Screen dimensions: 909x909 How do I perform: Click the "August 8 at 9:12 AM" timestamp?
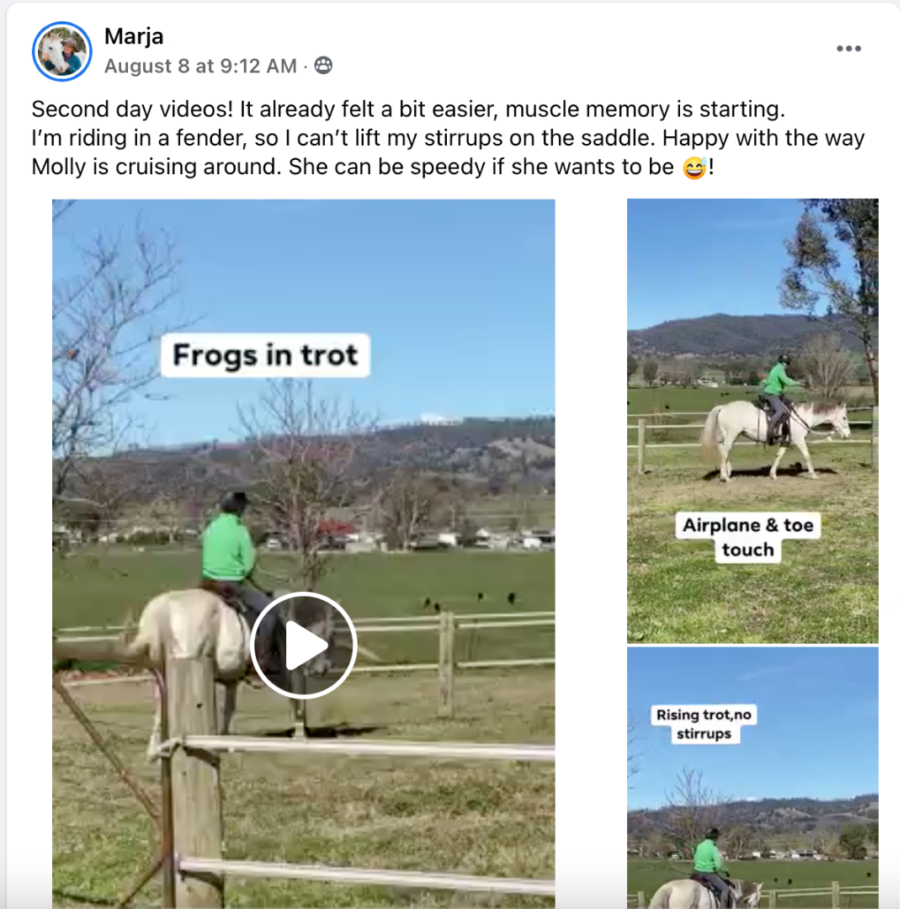pyautogui.click(x=200, y=66)
